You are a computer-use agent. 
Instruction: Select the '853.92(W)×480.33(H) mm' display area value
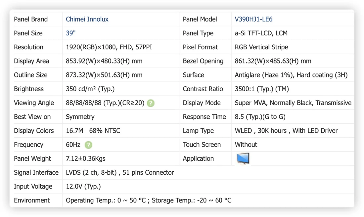tap(104, 61)
